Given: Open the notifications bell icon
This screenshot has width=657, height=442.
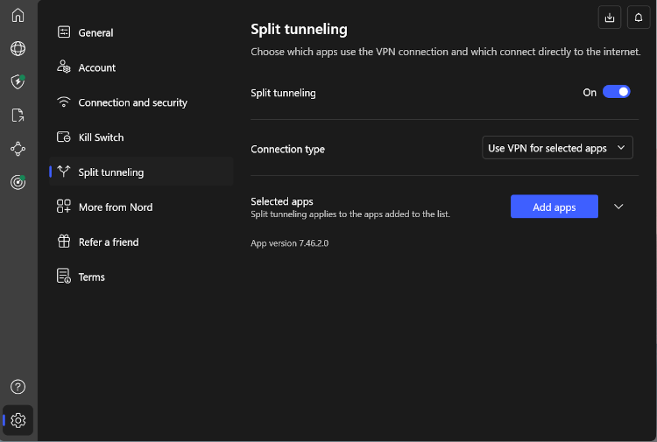Looking at the screenshot, I should point(638,18).
